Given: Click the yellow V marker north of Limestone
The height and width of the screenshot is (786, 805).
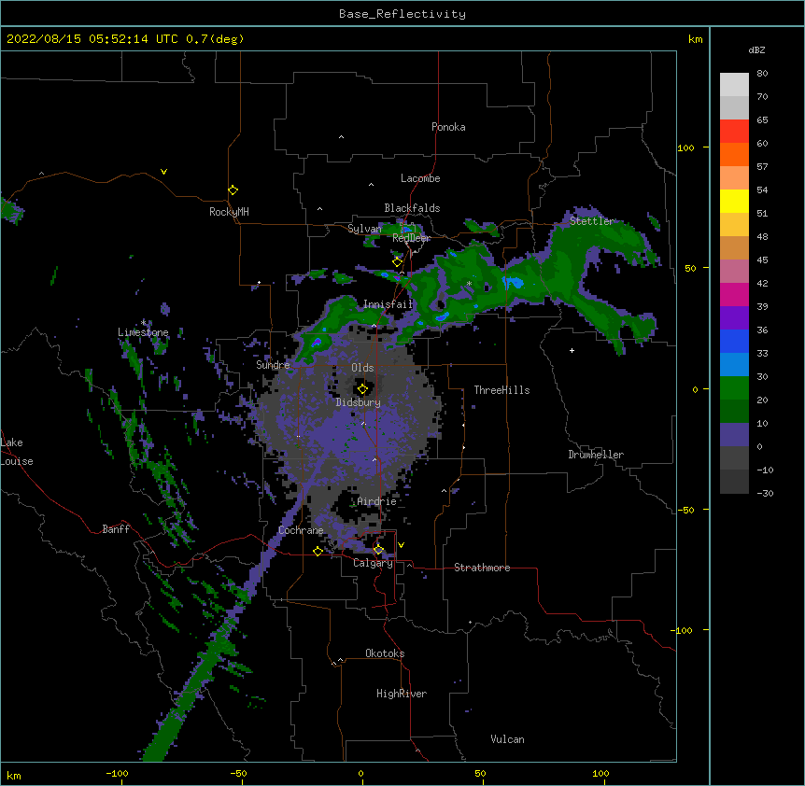Looking at the screenshot, I should point(163,172).
